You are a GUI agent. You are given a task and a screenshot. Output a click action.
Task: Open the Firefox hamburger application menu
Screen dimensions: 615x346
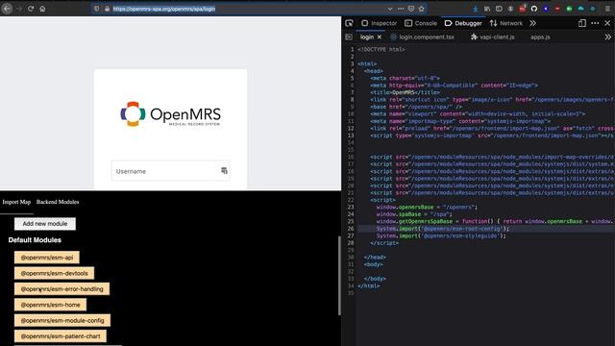pos(607,9)
